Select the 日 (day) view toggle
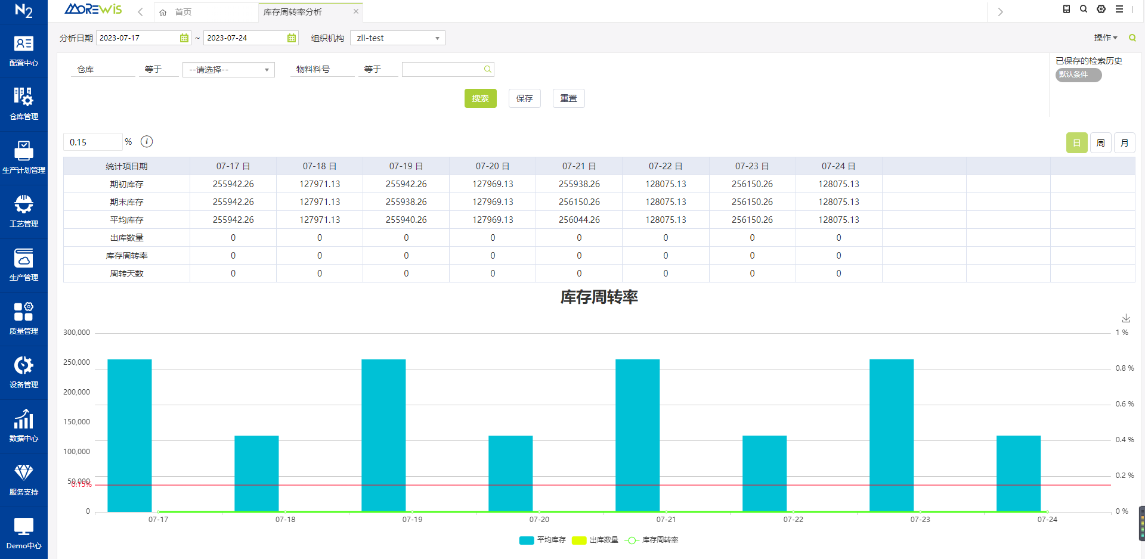The height and width of the screenshot is (559, 1145). (1076, 143)
